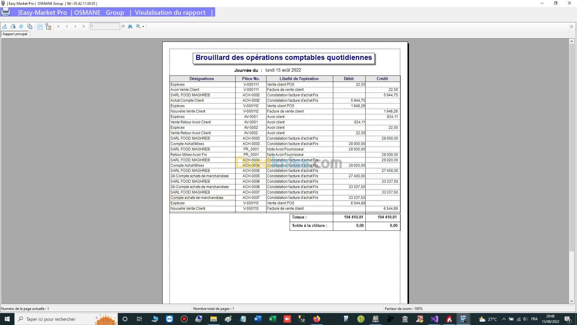Screen dimensions: 577x325
Task: Click the large printer icon in header
Action: coord(6,12)
